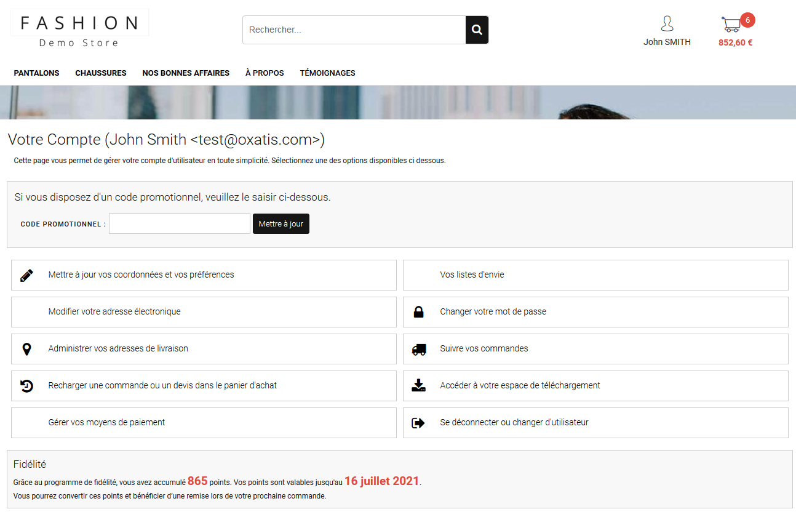This screenshot has height=525, width=796.
Task: Go to NOS BONNES AFFAIRES
Action: click(x=186, y=73)
